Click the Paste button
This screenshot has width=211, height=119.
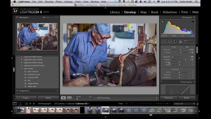48,98
